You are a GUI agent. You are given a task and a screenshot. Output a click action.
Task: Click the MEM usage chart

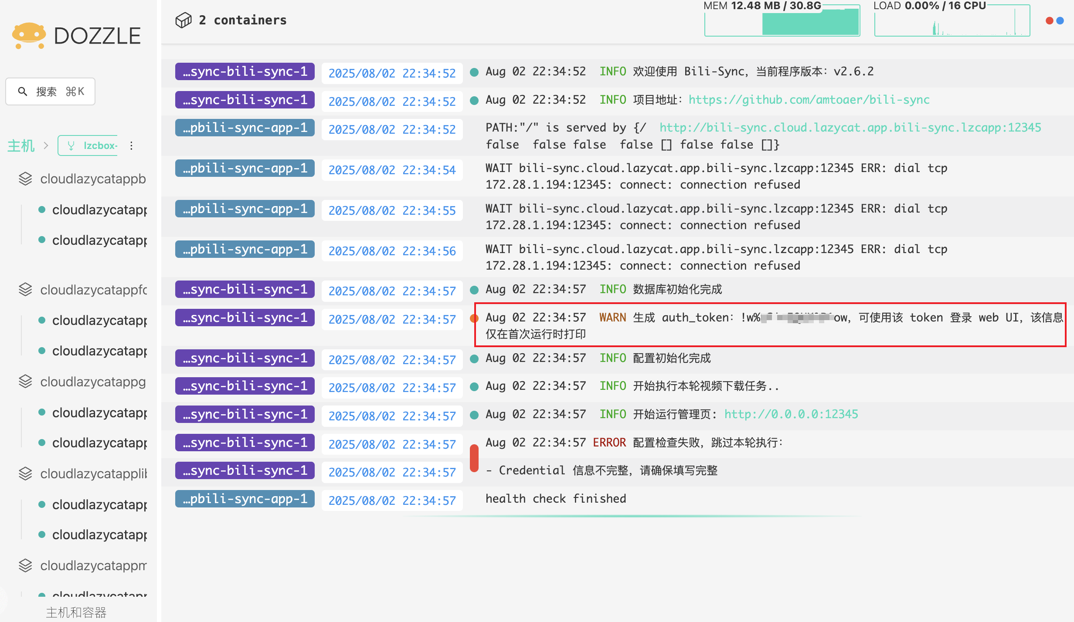tap(782, 20)
